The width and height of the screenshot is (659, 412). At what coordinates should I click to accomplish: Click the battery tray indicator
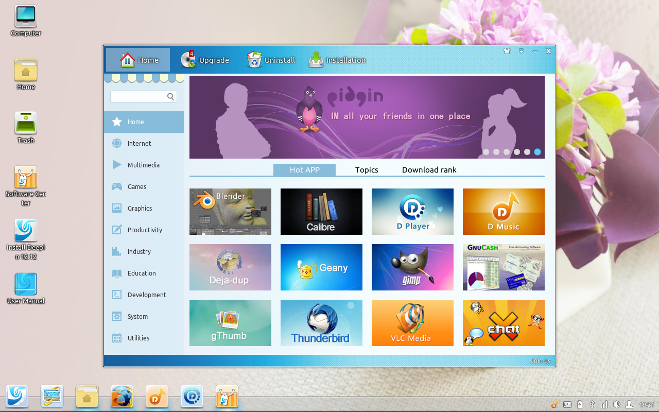tap(580, 405)
